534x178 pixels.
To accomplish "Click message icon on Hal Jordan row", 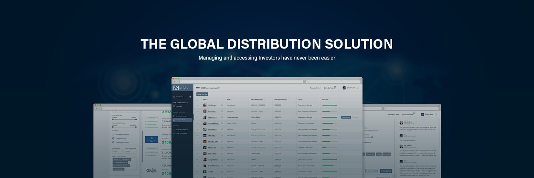I will click(x=222, y=105).
